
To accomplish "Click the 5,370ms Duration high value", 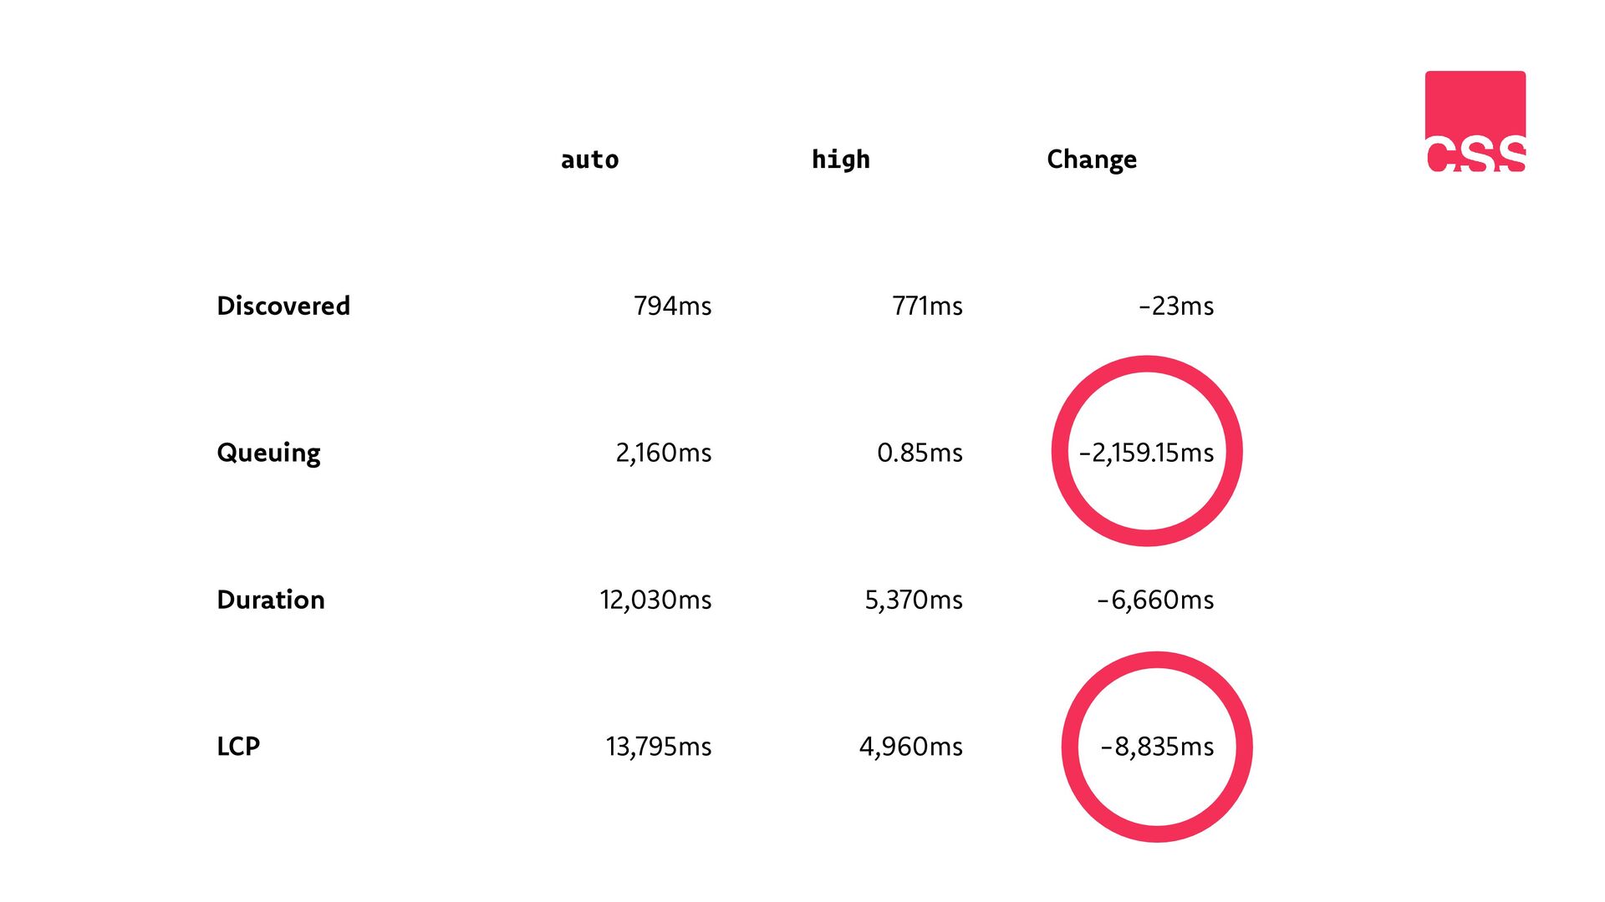I will pyautogui.click(x=914, y=600).
